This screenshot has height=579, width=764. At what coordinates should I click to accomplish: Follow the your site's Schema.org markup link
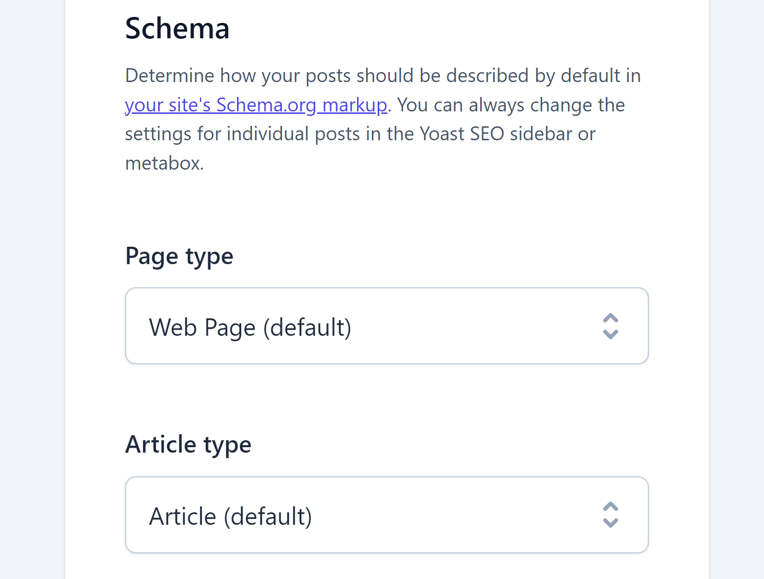(255, 105)
